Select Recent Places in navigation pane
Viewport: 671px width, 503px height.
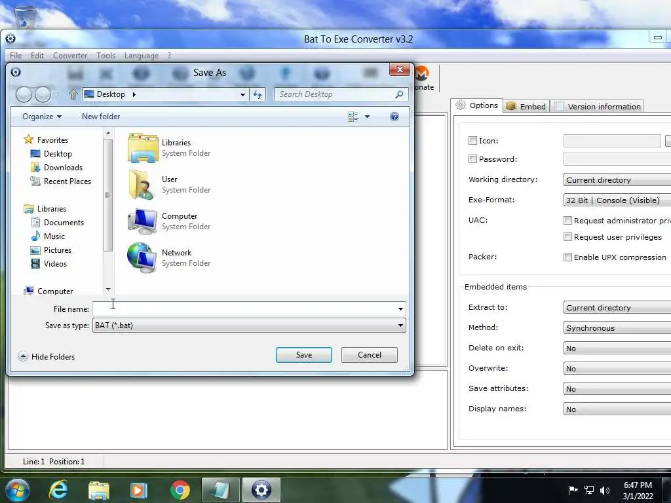click(x=67, y=181)
